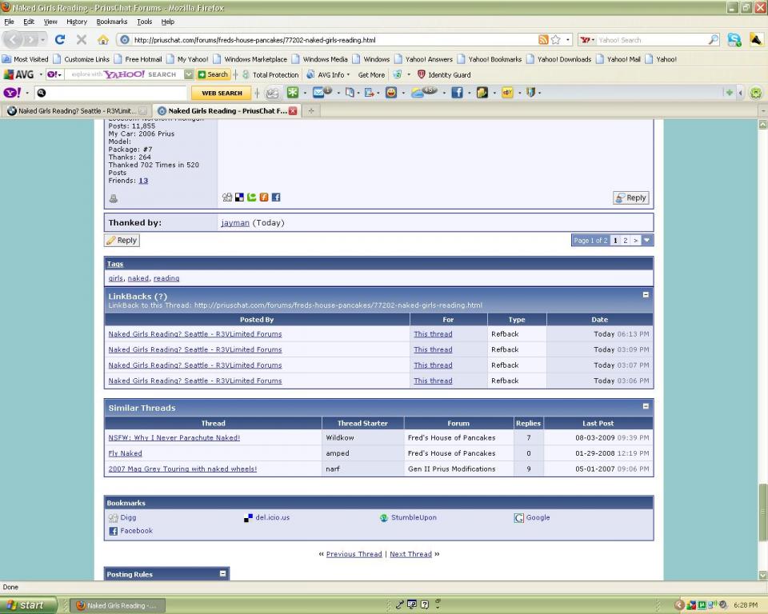Click the Digg icon in Bookmarks section
768x614 pixels.
pos(114,518)
